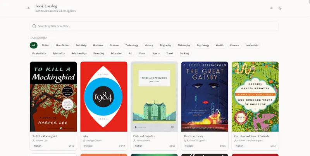
Task: Open the Pride and Prejudice cover
Action: [154, 97]
